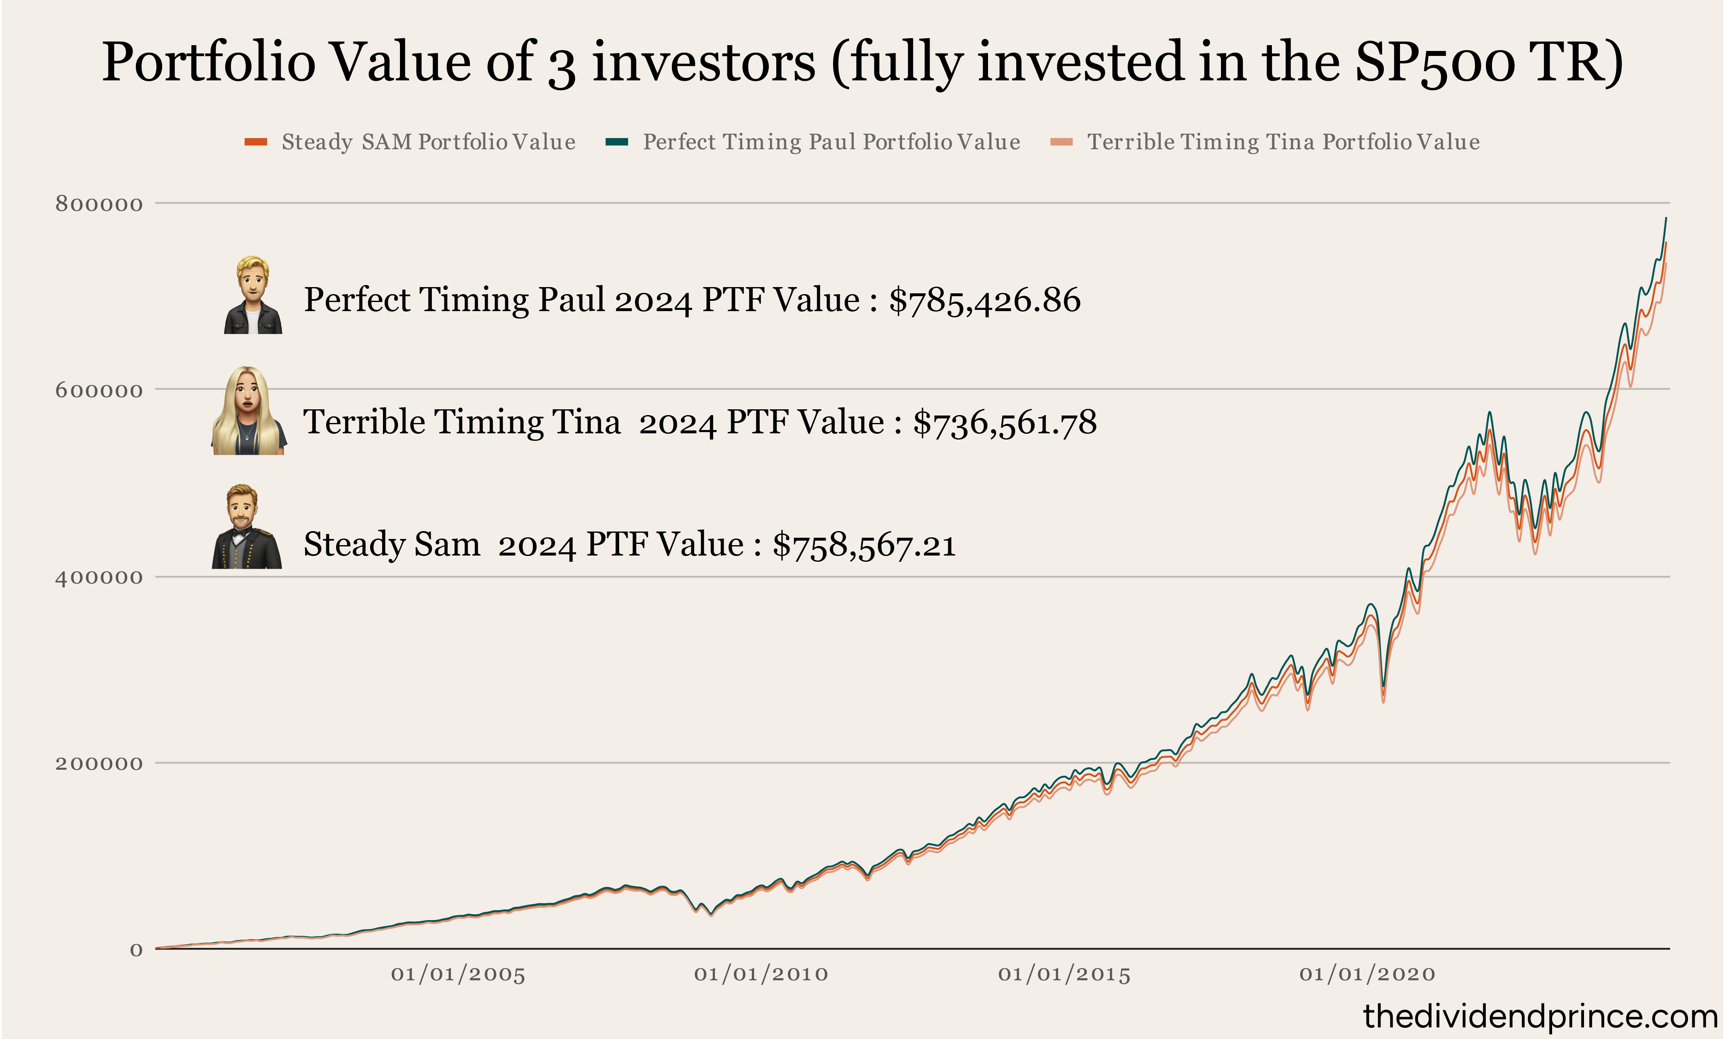Click the Perfect Timing Paul avatar emoji

(x=253, y=295)
